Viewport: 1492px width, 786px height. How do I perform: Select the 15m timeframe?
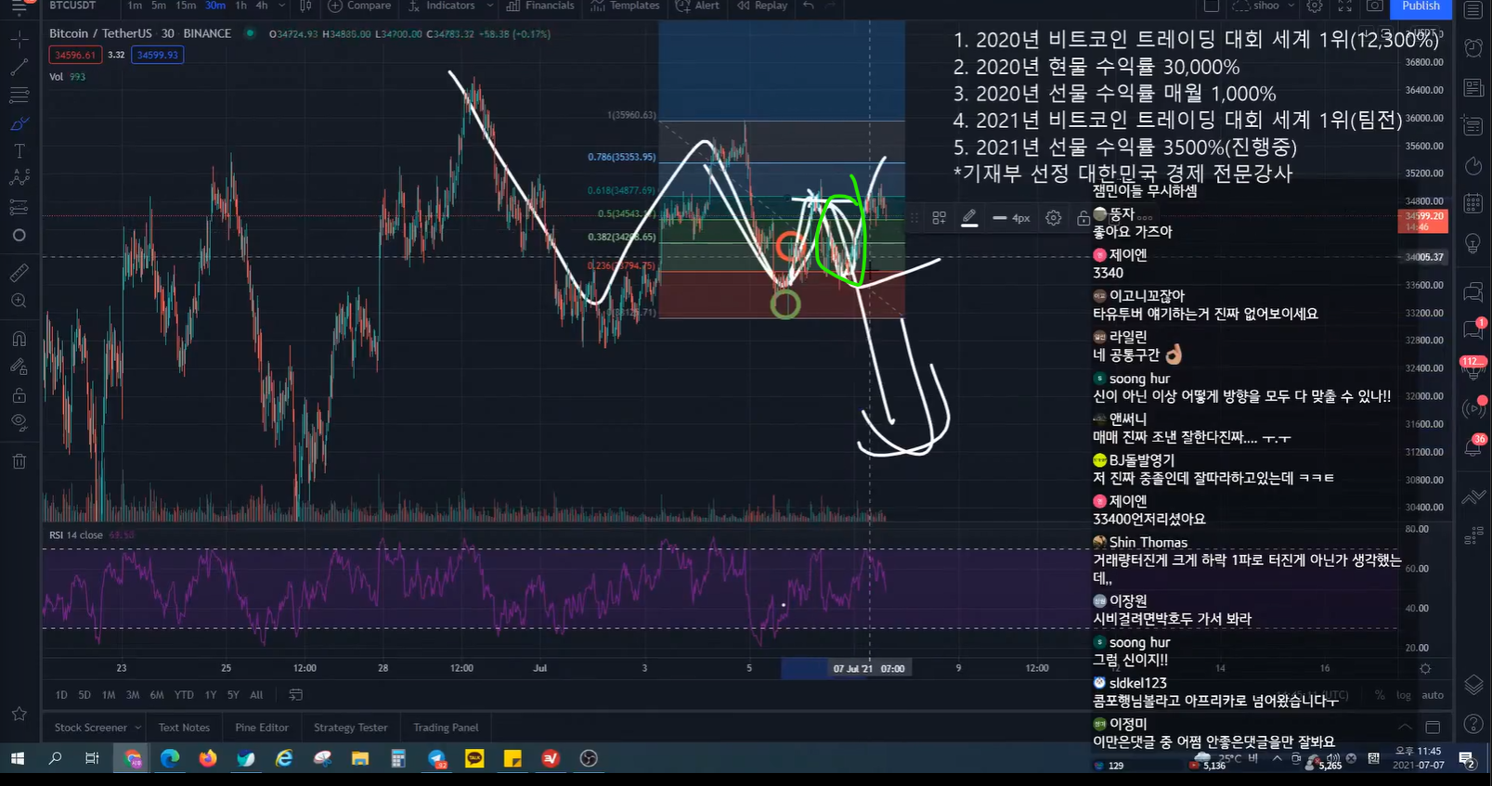[x=186, y=6]
